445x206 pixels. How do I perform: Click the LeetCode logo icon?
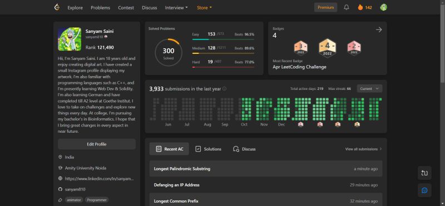[x=57, y=8]
